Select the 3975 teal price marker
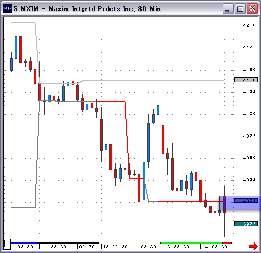The height and width of the screenshot is (253, 261). [x=246, y=224]
